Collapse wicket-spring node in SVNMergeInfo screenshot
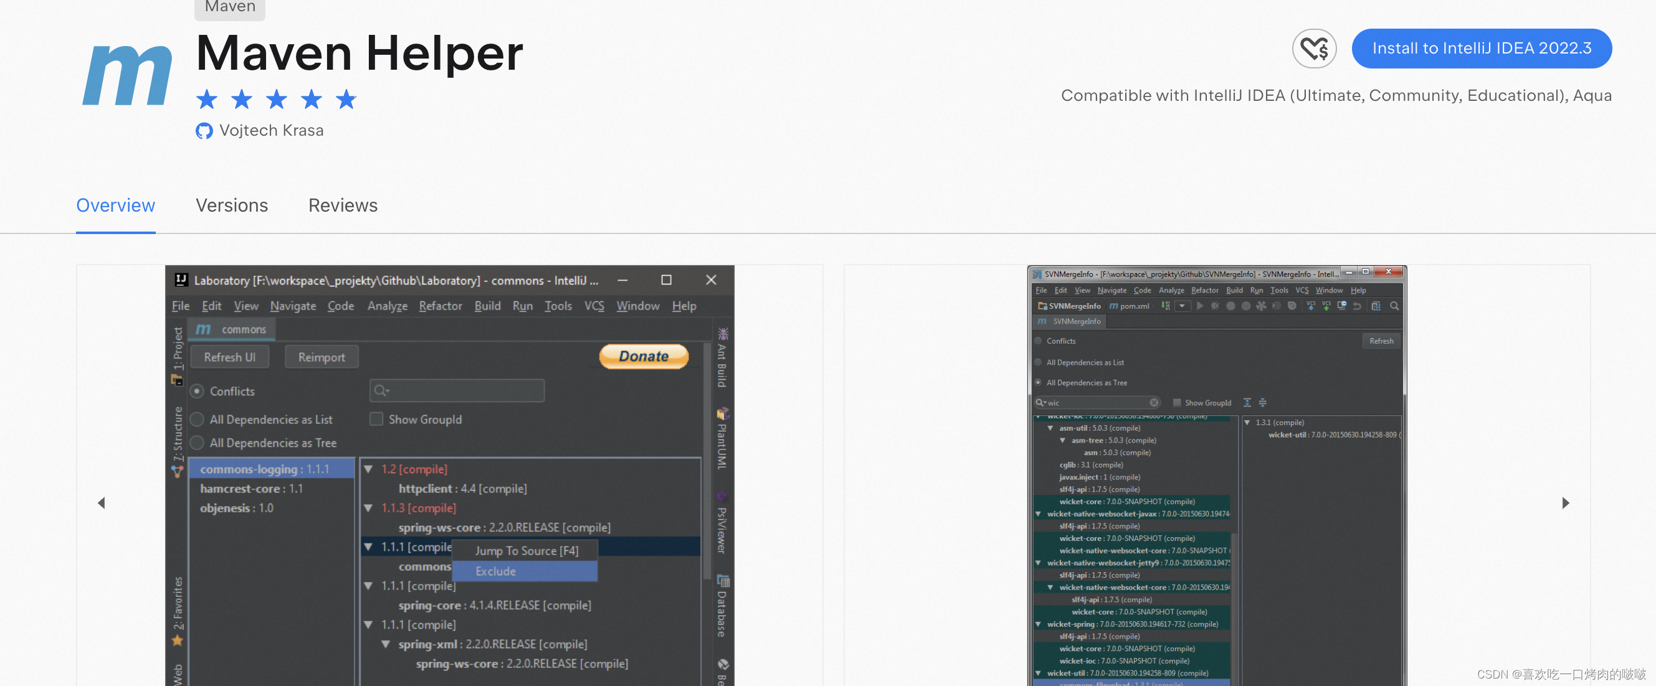Image resolution: width=1656 pixels, height=686 pixels. [1037, 624]
